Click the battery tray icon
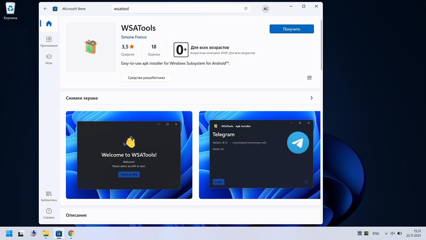The width and height of the screenshot is (426, 240). pos(399,234)
